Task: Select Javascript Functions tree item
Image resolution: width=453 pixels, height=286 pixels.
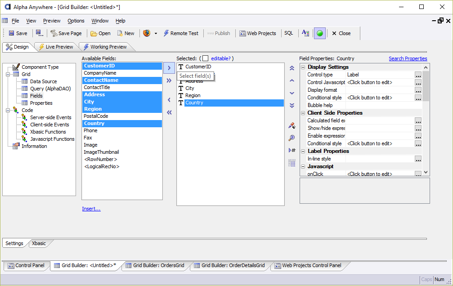Action: click(x=52, y=139)
